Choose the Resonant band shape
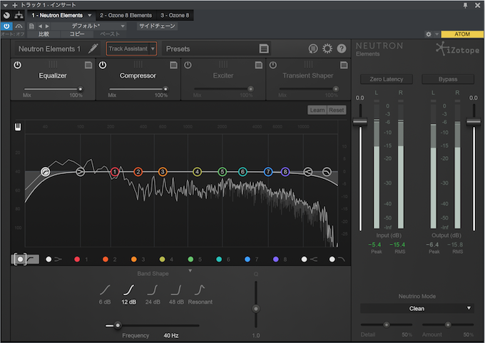The image size is (485, 343). (200, 294)
